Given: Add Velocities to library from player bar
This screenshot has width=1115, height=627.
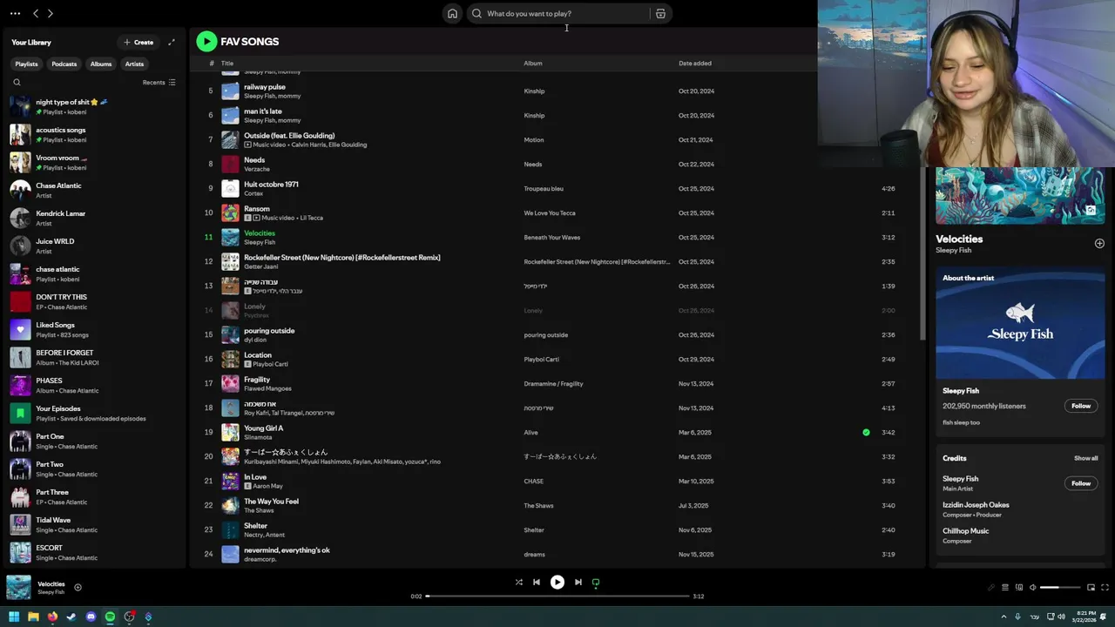Looking at the screenshot, I should [78, 587].
